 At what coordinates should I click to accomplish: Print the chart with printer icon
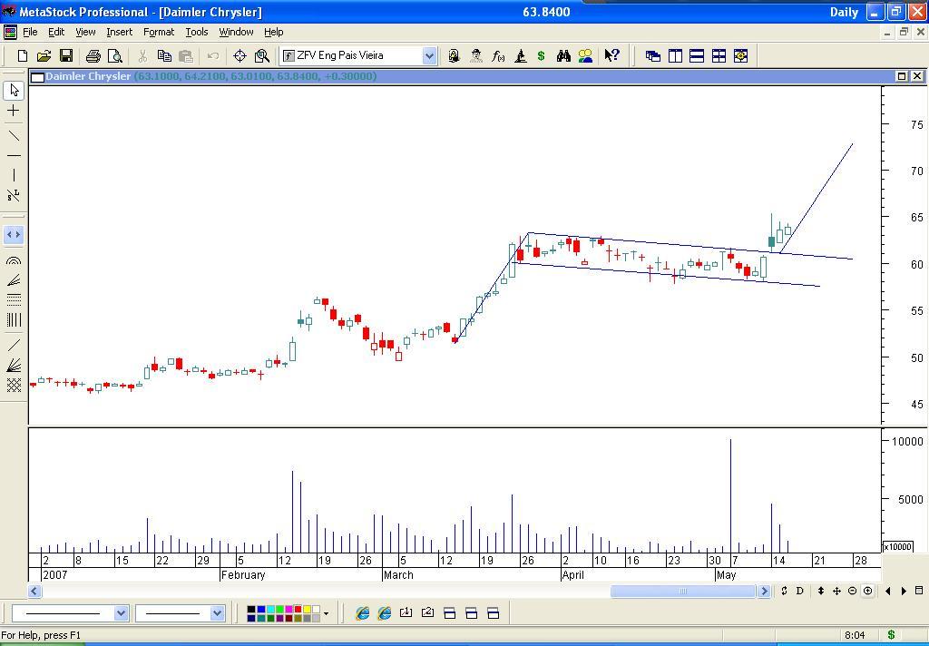click(x=93, y=55)
